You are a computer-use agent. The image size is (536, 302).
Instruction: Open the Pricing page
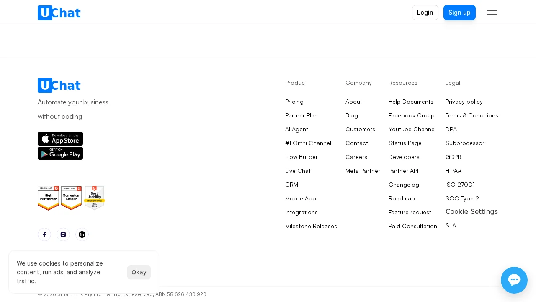tap(294, 102)
